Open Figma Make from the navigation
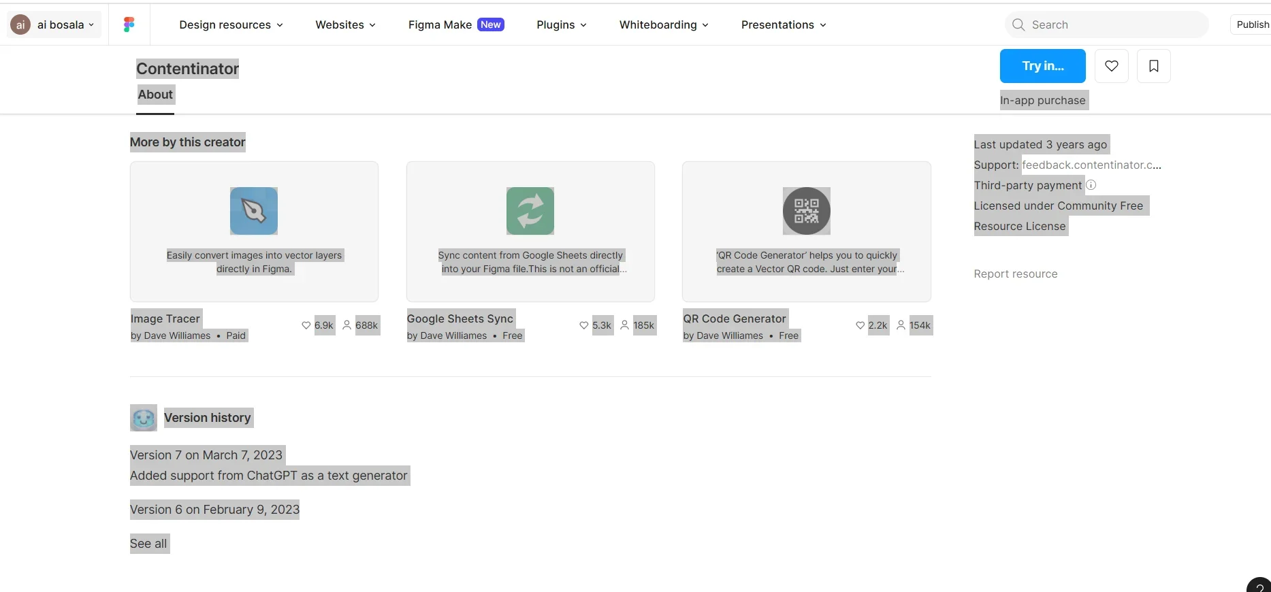This screenshot has width=1271, height=592. pos(455,24)
